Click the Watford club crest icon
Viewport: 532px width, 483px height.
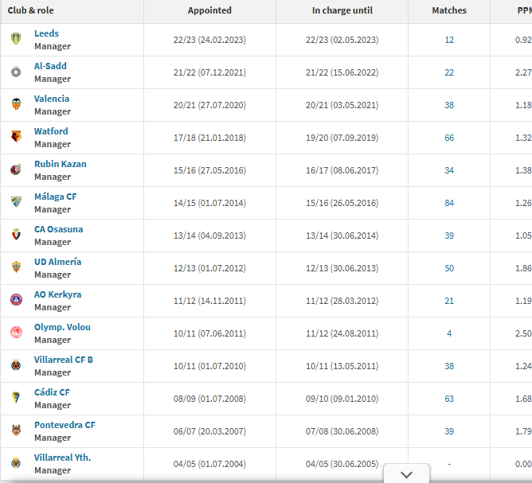pyautogui.click(x=16, y=137)
